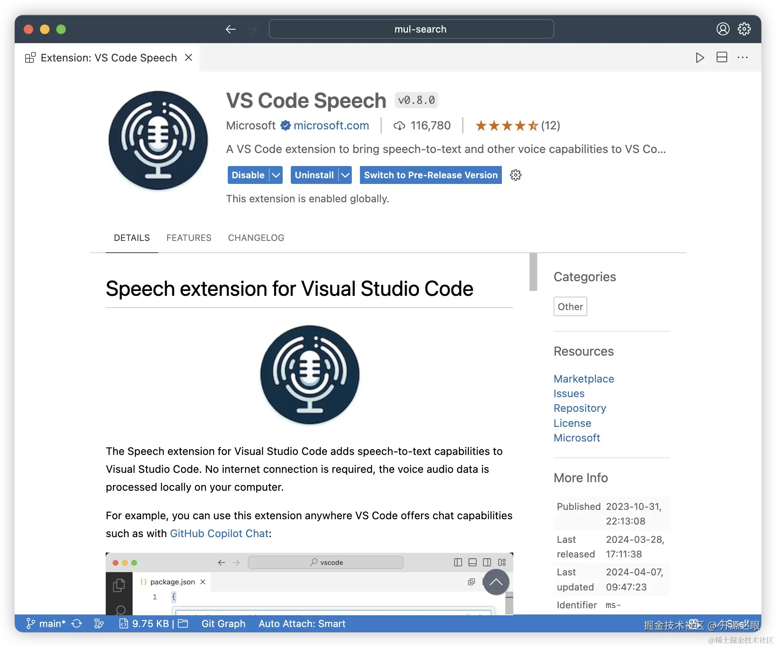
Task: Click the Last updated date 2024-04-07
Action: coord(634,579)
